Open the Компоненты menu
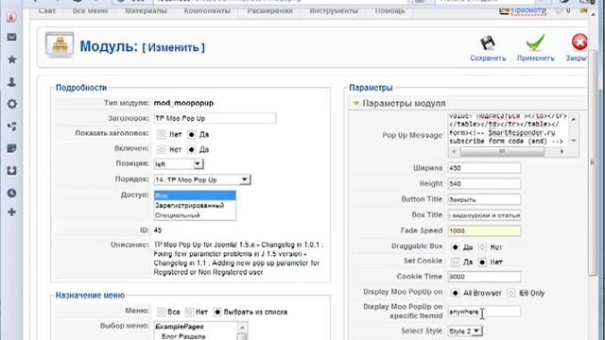Viewport: 605px width, 340px height. [x=207, y=10]
